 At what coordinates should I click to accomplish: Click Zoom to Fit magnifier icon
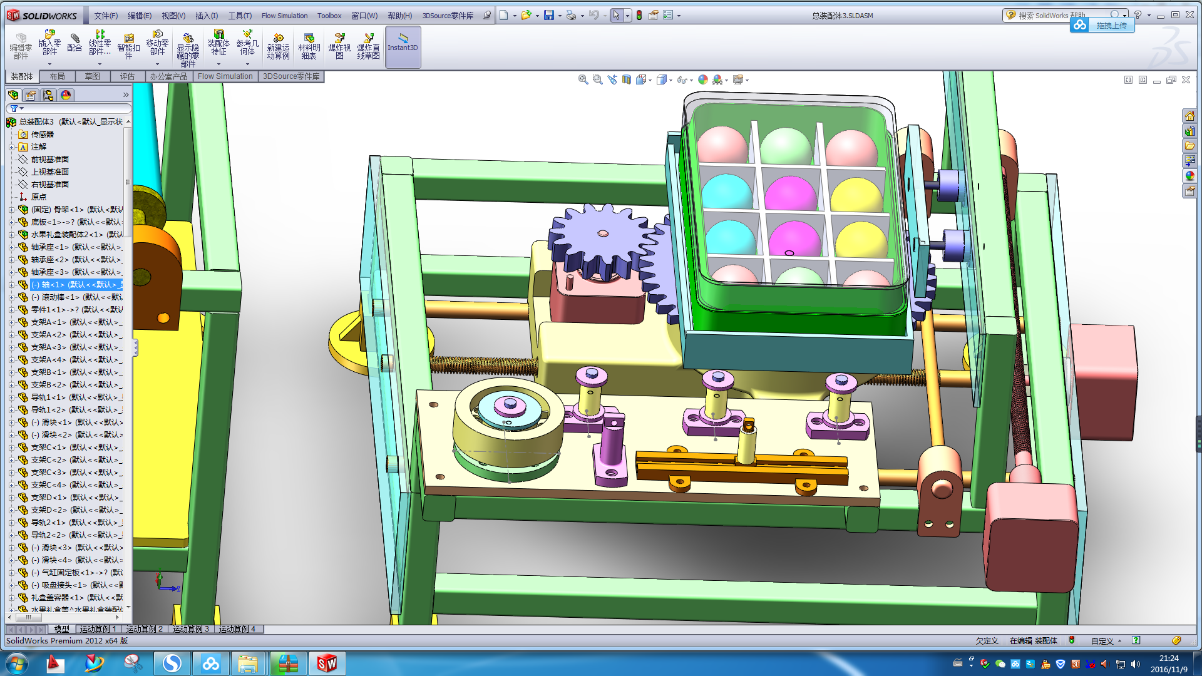[x=583, y=79]
